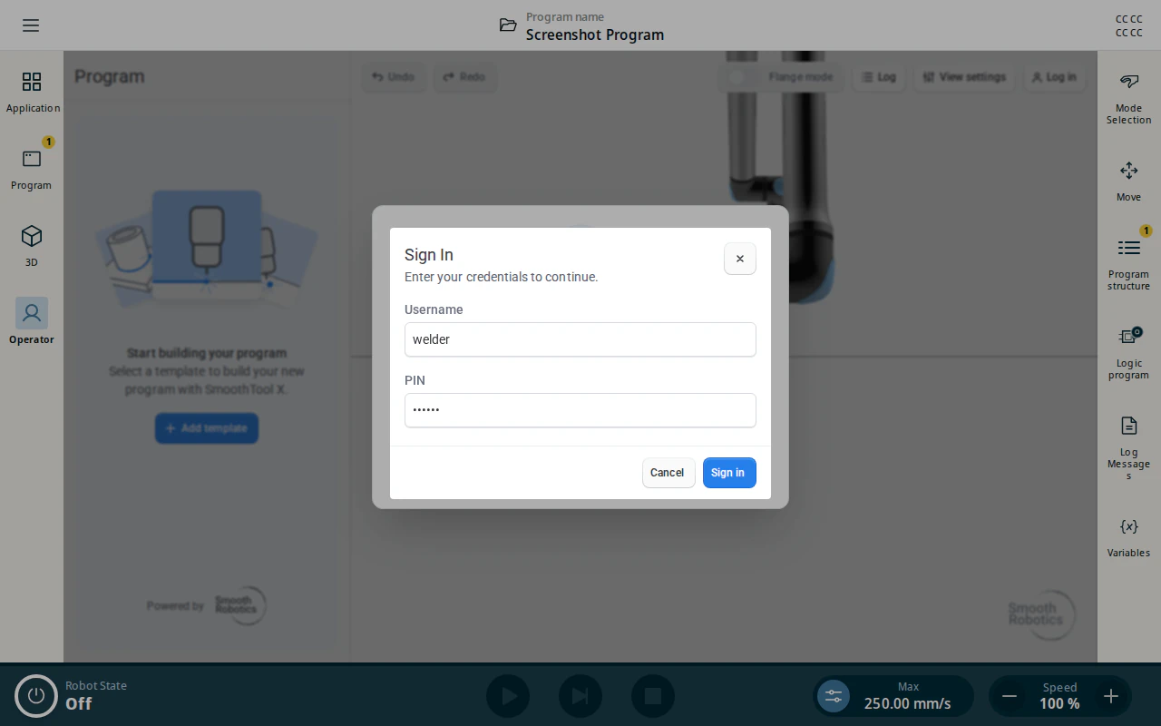Open the Move panel
1161x726 pixels.
[x=1128, y=181]
